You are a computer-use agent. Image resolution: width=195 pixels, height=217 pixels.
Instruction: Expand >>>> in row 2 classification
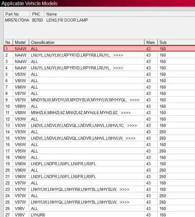pos(118,55)
